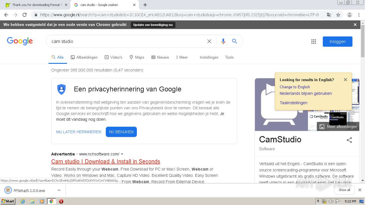Image resolution: width=365 pixels, height=205 pixels.
Task: Click 'Meer afbeeldingen' on the CamStudio panel
Action: tap(338, 127)
